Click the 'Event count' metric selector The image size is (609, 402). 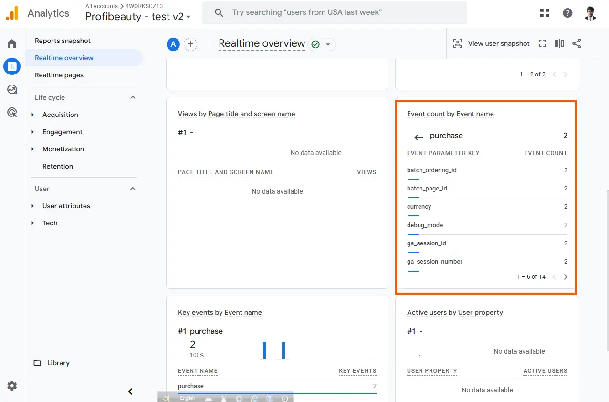click(x=426, y=114)
